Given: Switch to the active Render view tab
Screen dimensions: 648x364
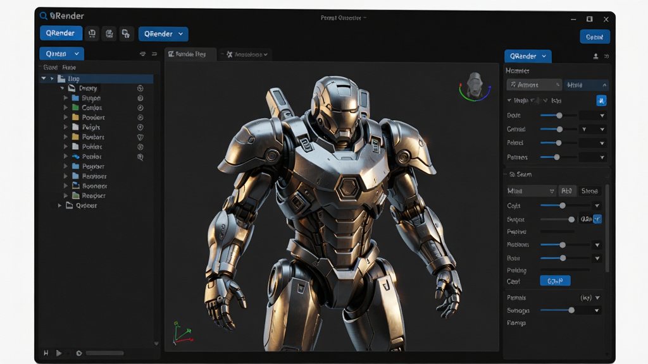Looking at the screenshot, I should click(190, 54).
